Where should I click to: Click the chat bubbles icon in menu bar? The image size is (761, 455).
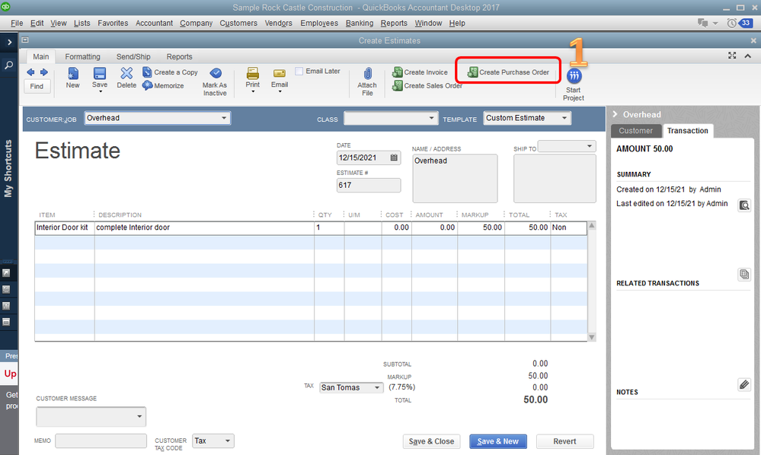coord(702,23)
